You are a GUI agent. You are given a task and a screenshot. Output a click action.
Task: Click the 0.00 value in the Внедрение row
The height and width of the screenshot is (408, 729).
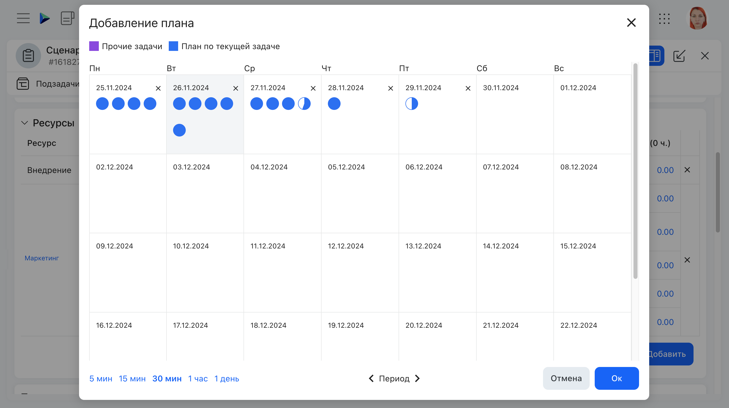click(665, 170)
